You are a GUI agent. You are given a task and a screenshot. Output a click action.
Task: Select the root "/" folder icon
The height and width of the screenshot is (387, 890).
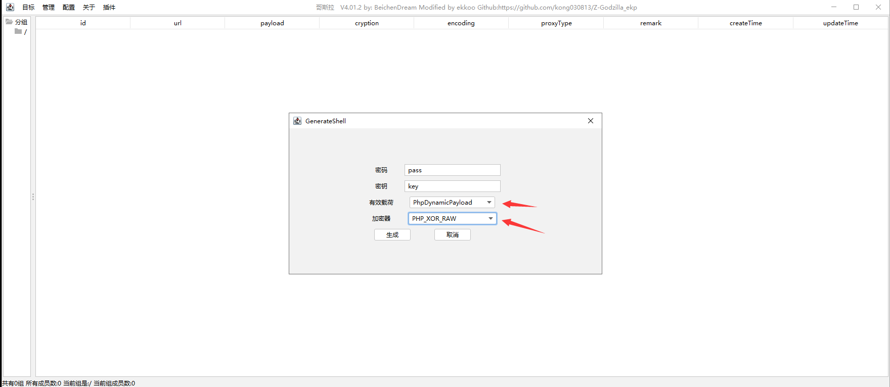click(x=18, y=31)
